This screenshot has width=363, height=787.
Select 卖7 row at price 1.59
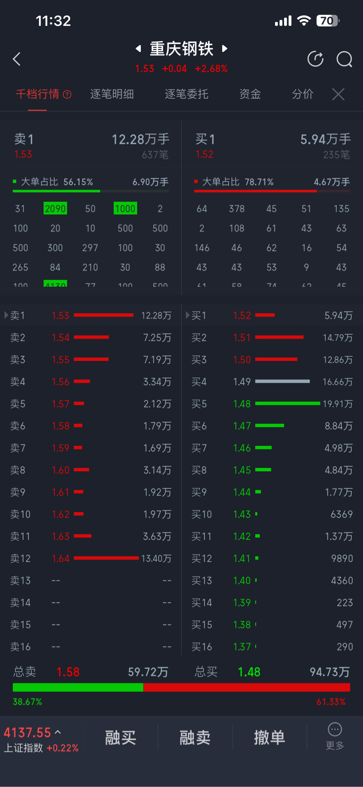click(x=91, y=448)
